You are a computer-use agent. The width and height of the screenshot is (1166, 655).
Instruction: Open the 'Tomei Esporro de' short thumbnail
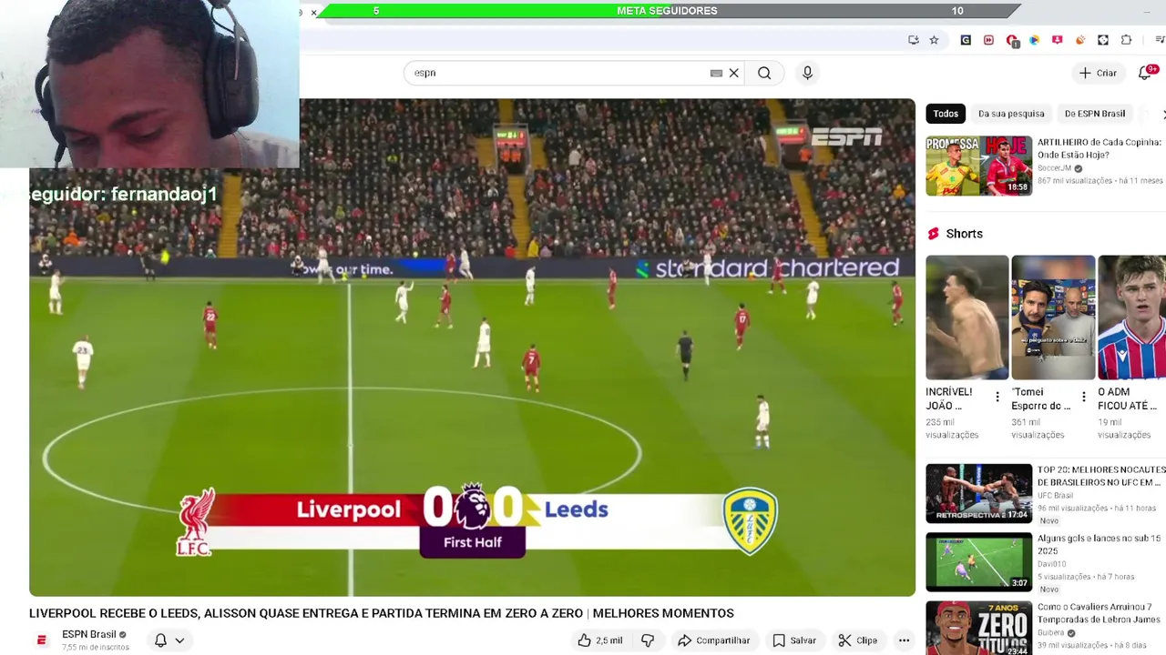click(x=1053, y=317)
